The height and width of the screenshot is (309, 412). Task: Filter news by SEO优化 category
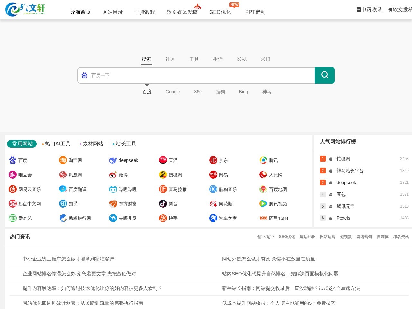click(x=287, y=237)
